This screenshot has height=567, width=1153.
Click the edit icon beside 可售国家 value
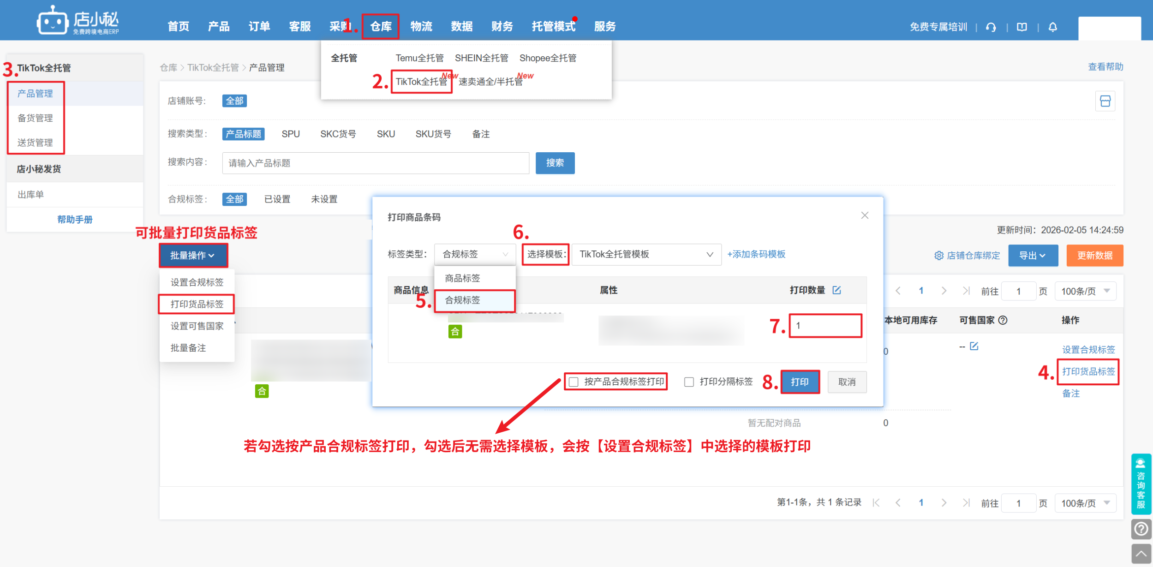tap(974, 346)
